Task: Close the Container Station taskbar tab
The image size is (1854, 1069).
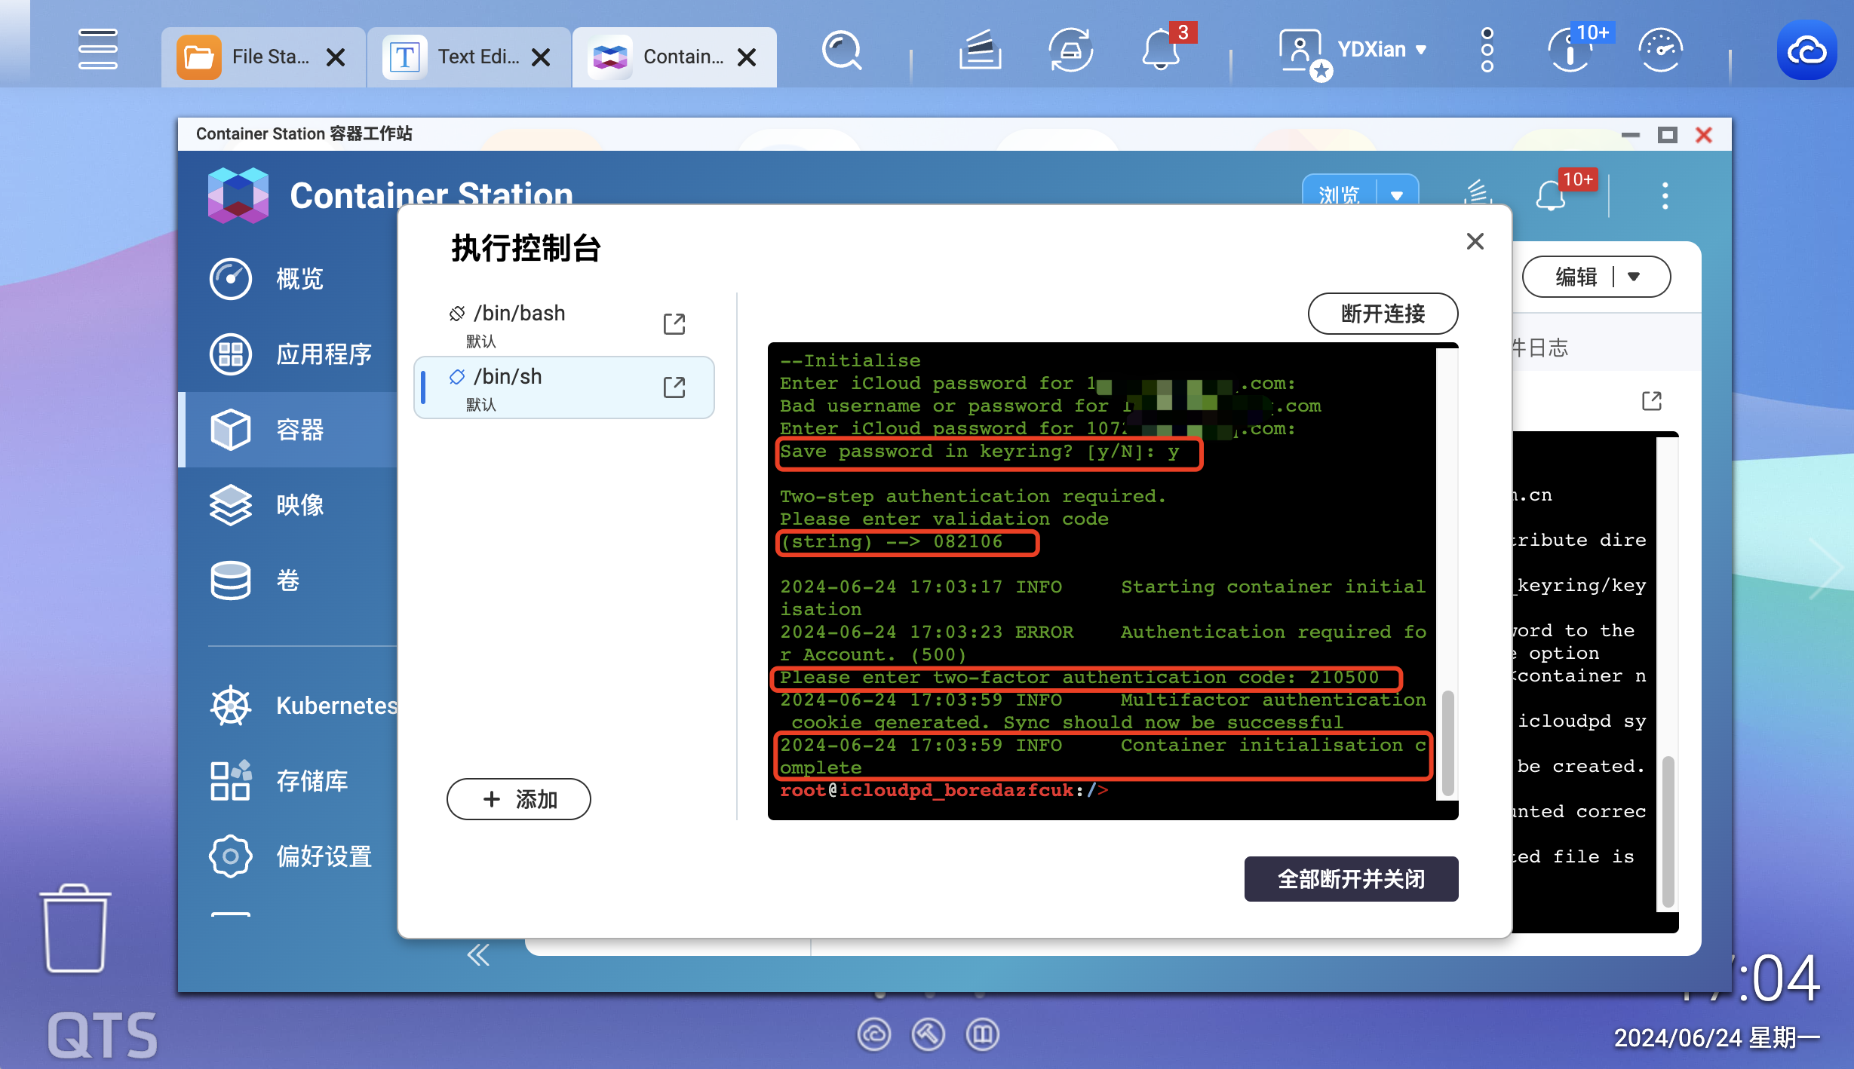Action: tap(747, 57)
